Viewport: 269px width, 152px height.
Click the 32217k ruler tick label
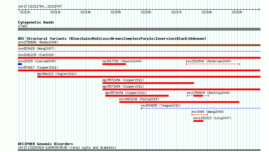coord(177,12)
